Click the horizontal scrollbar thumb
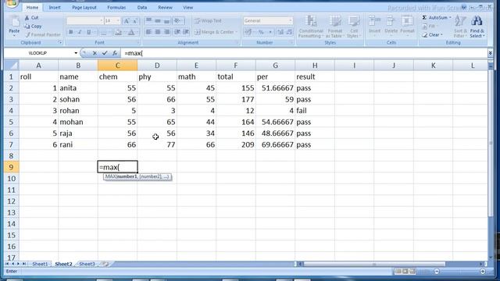Screen dimensions: 500x281 pos(374,264)
